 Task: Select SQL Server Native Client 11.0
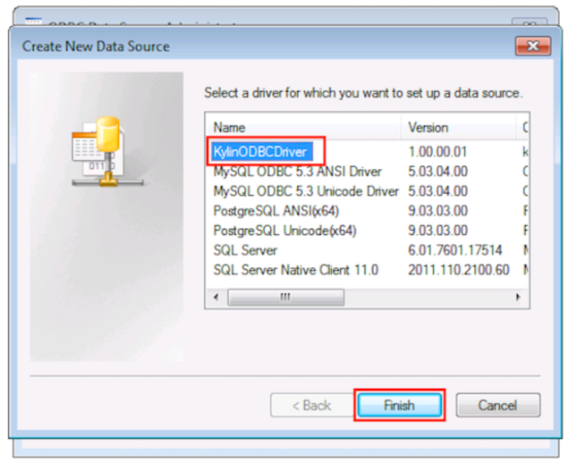[295, 270]
